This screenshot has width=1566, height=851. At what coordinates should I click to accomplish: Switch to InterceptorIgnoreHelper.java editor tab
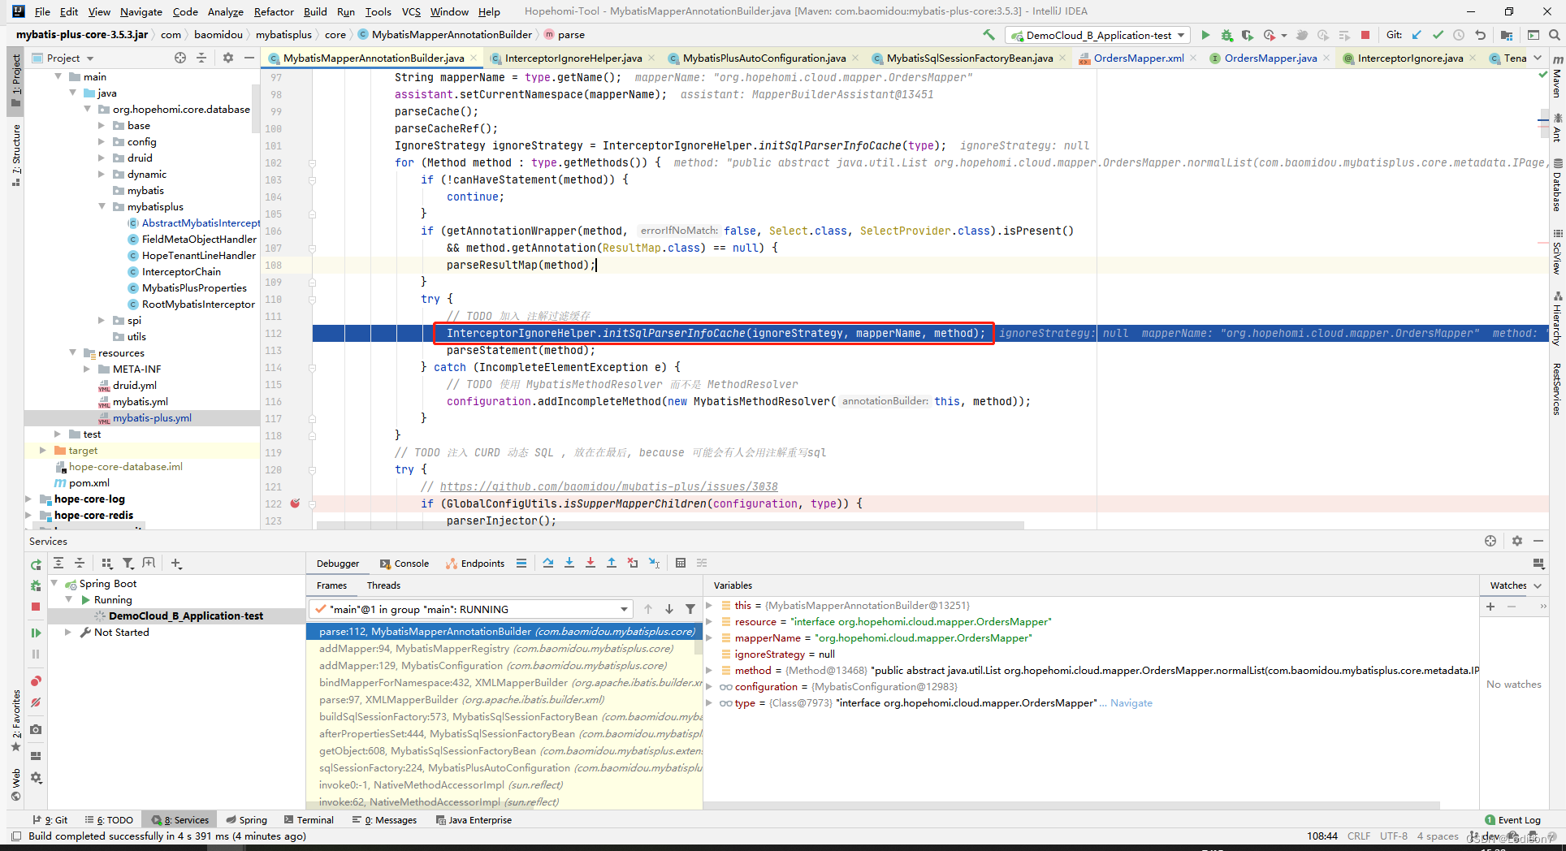(573, 58)
